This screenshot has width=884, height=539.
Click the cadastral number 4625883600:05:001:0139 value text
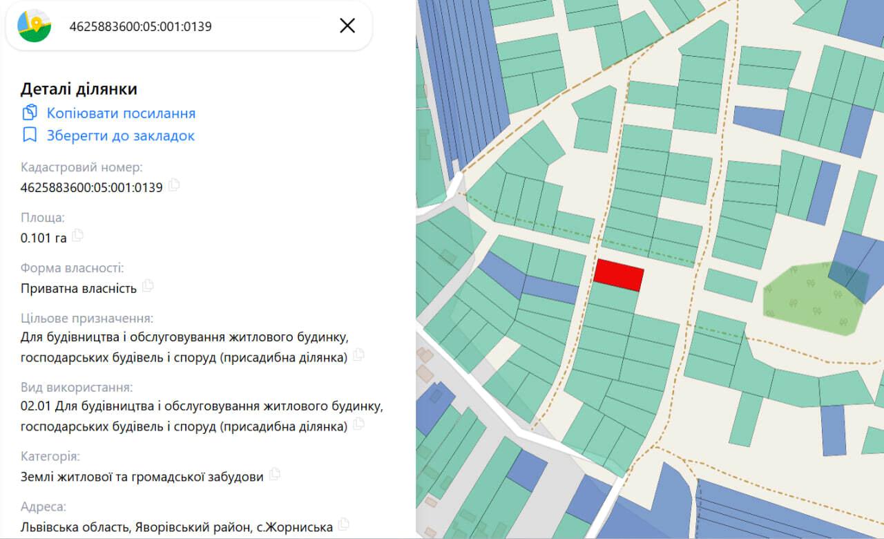pyautogui.click(x=92, y=187)
